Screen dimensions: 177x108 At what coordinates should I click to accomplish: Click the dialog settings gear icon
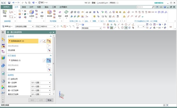(8, 32)
